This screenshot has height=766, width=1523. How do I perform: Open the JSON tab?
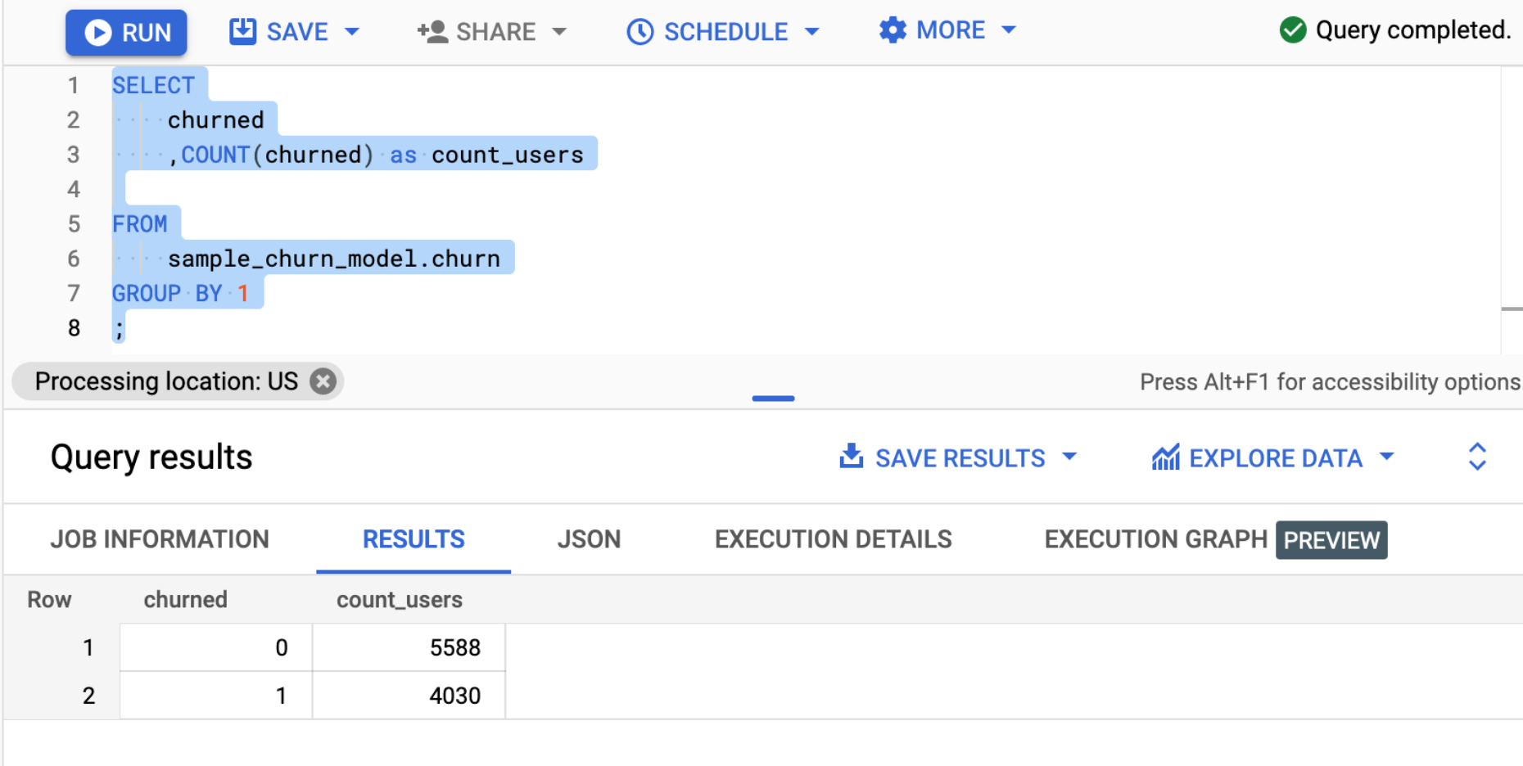pos(589,539)
